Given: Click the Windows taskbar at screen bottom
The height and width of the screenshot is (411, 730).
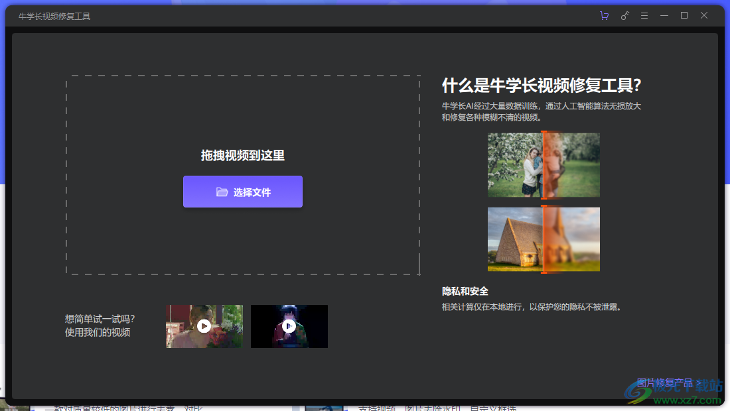Looking at the screenshot, I should pos(365,407).
